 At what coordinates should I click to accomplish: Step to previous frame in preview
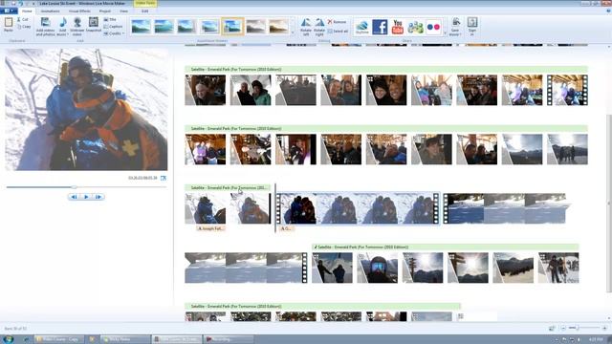click(74, 197)
